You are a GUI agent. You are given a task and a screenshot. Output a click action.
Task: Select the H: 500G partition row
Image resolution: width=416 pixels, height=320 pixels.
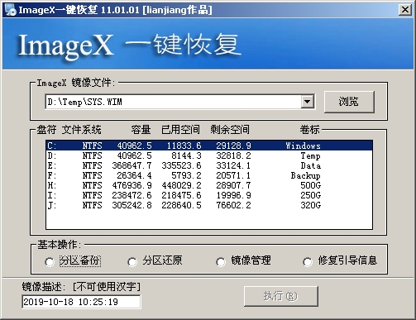209,185
